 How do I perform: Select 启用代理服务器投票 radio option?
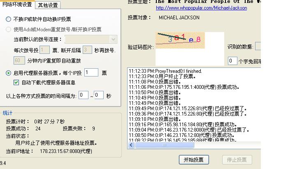click(x=9, y=73)
